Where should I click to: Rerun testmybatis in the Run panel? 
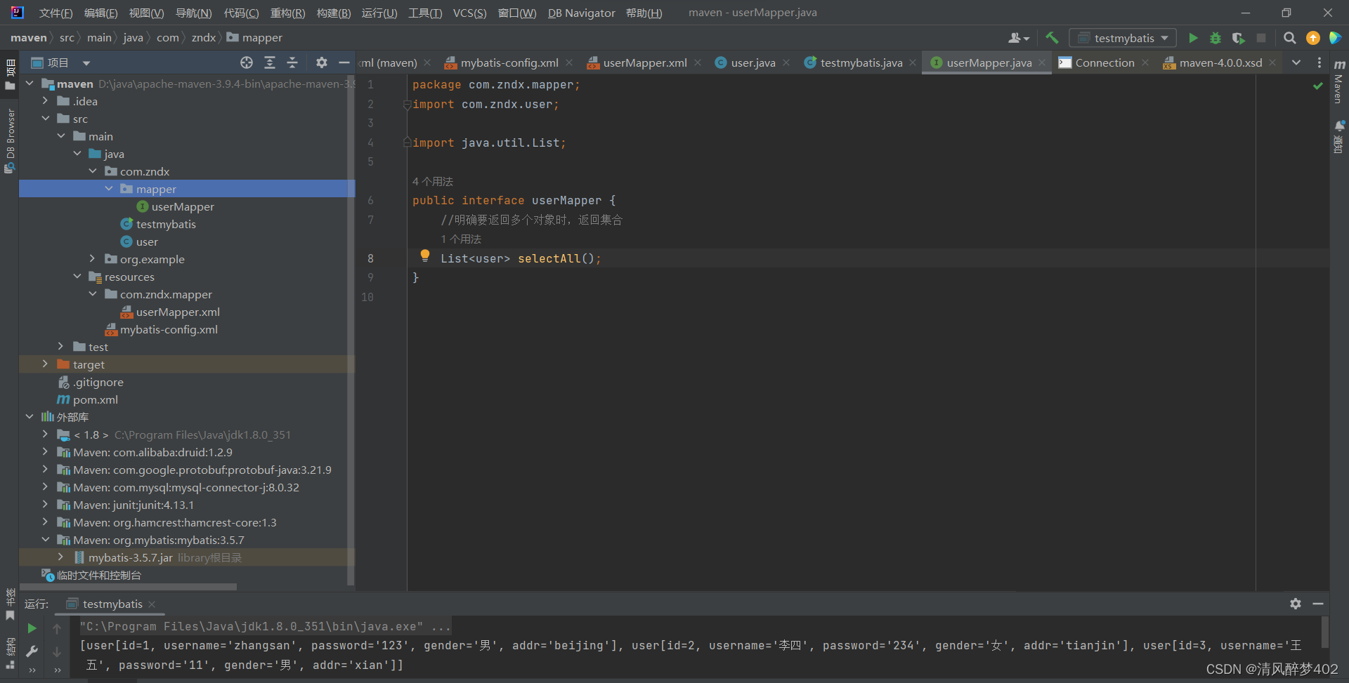[32, 628]
